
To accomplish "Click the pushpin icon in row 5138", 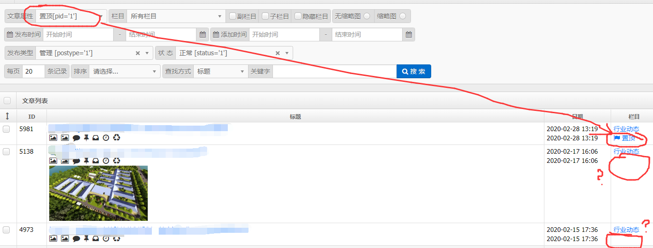I will point(86,161).
